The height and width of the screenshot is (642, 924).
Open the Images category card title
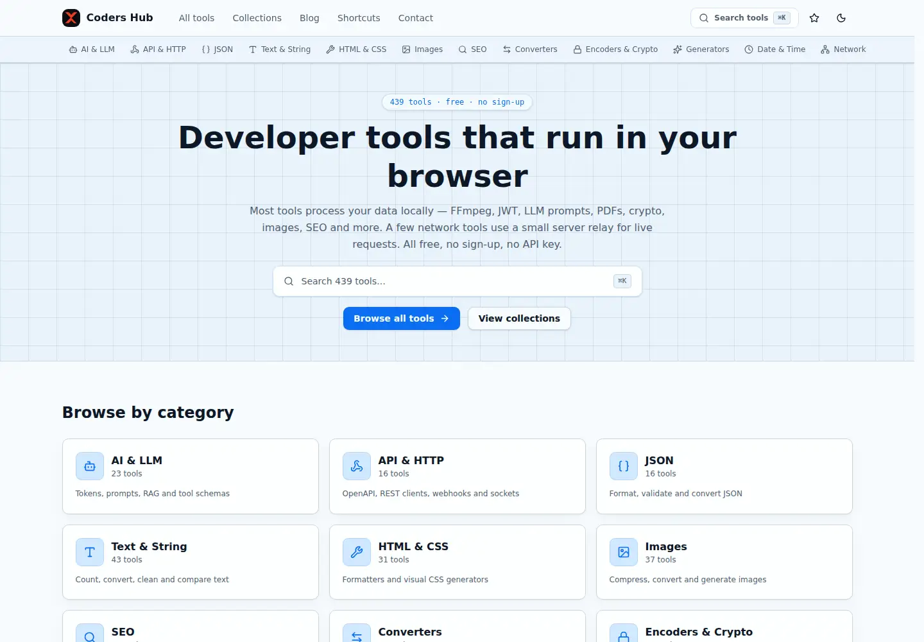click(666, 546)
